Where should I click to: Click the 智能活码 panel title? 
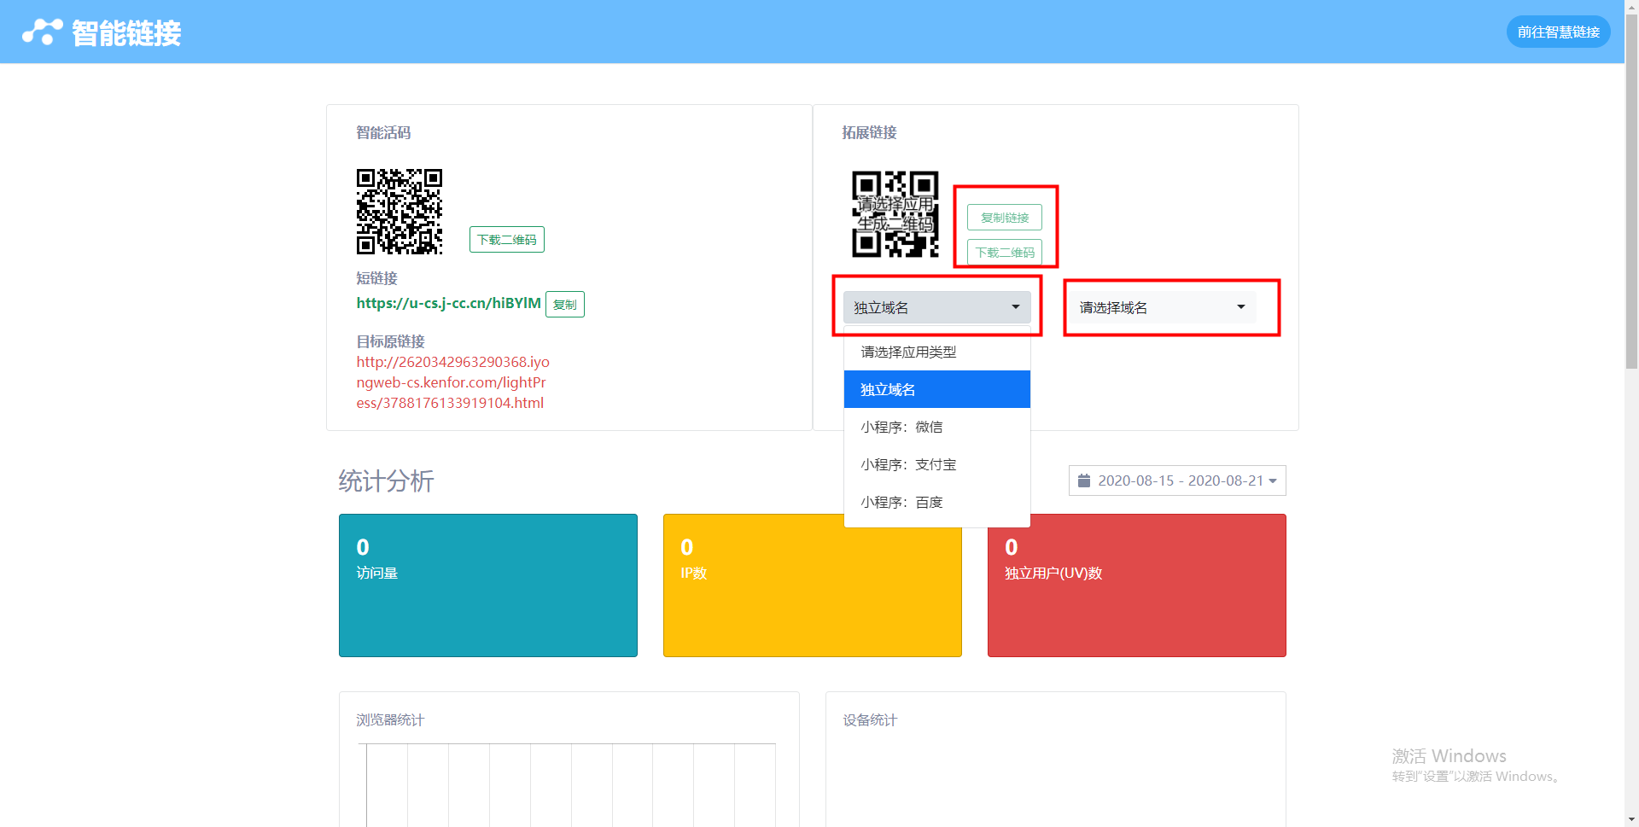(383, 132)
